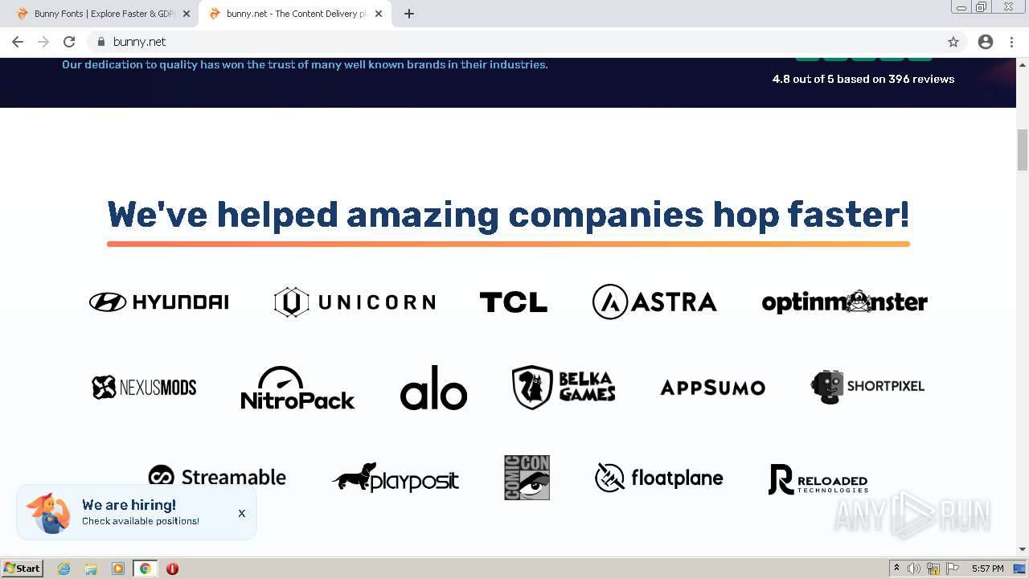This screenshot has width=1029, height=579.
Task: Open File Explorer taskbar icon
Action: coord(91,569)
